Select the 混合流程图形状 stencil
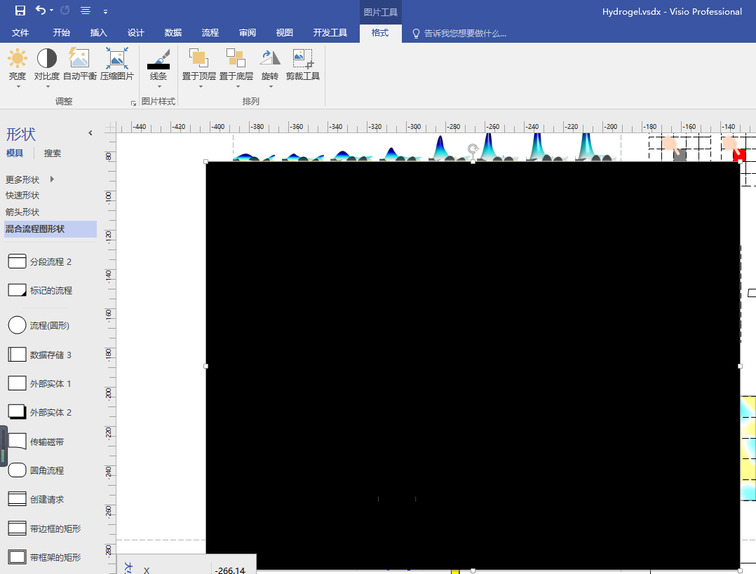Screen dimensions: 756x574 pos(50,229)
